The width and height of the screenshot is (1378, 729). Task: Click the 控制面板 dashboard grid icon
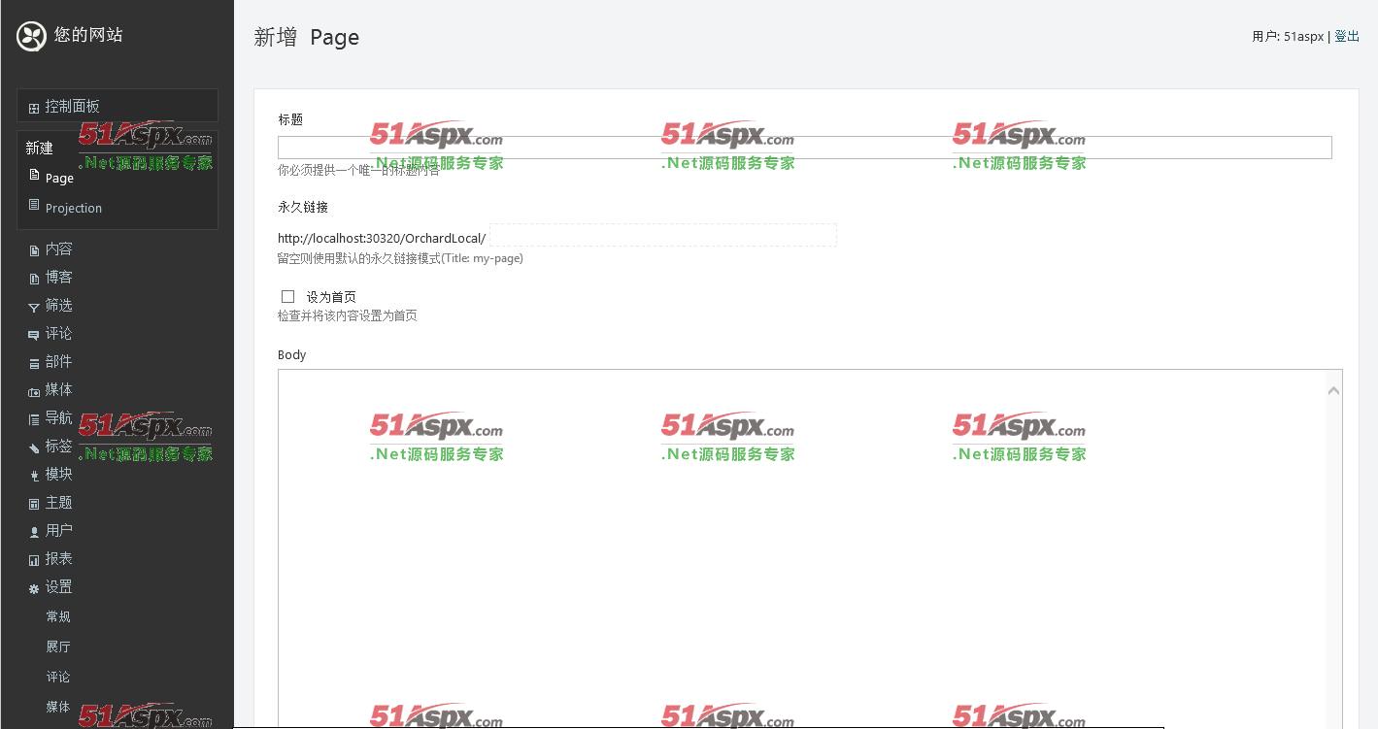pos(33,108)
